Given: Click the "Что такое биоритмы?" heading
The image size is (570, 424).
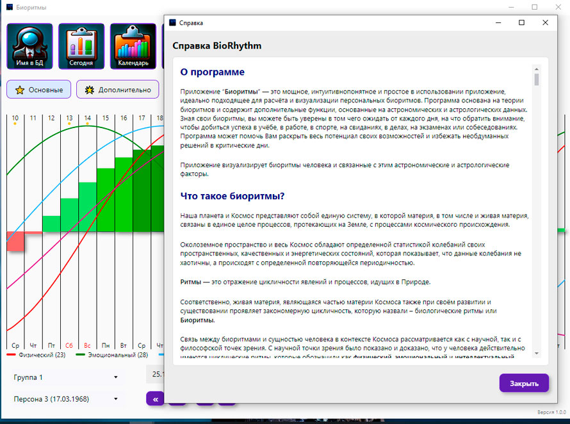Looking at the screenshot, I should (x=232, y=195).
